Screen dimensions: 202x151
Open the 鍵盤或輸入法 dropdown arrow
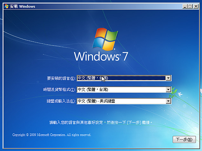pyautogui.click(x=168, y=101)
